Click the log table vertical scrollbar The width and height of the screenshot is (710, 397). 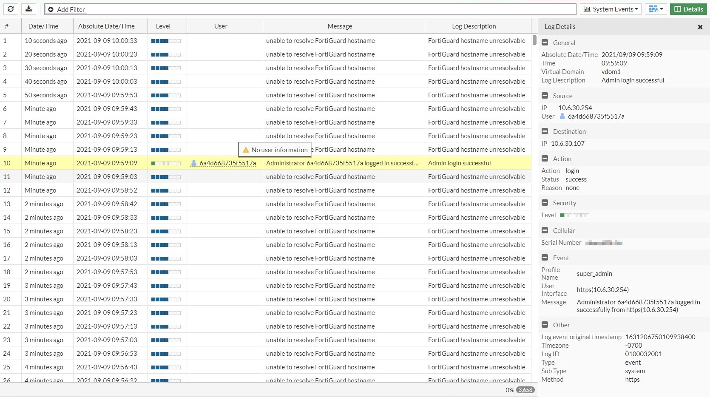click(534, 40)
